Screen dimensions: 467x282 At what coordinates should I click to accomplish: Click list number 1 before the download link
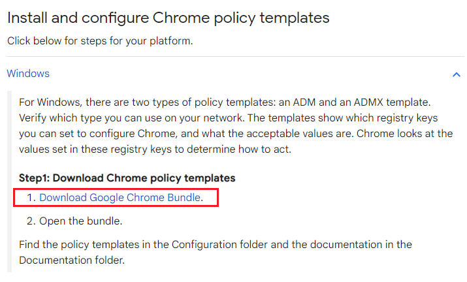coord(31,197)
